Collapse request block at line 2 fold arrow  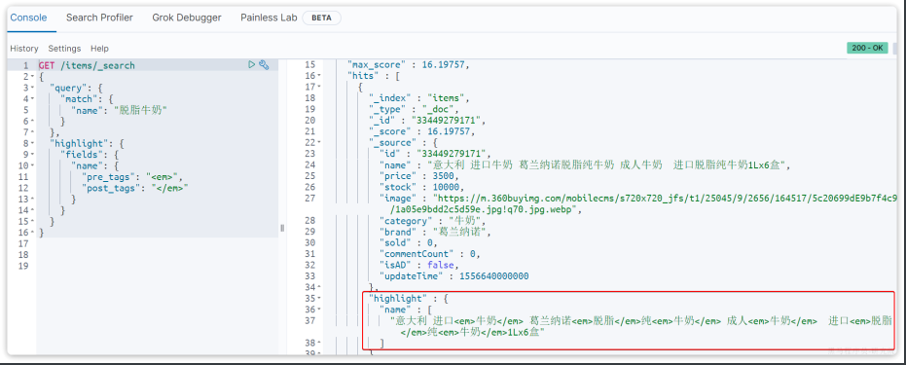click(x=32, y=77)
